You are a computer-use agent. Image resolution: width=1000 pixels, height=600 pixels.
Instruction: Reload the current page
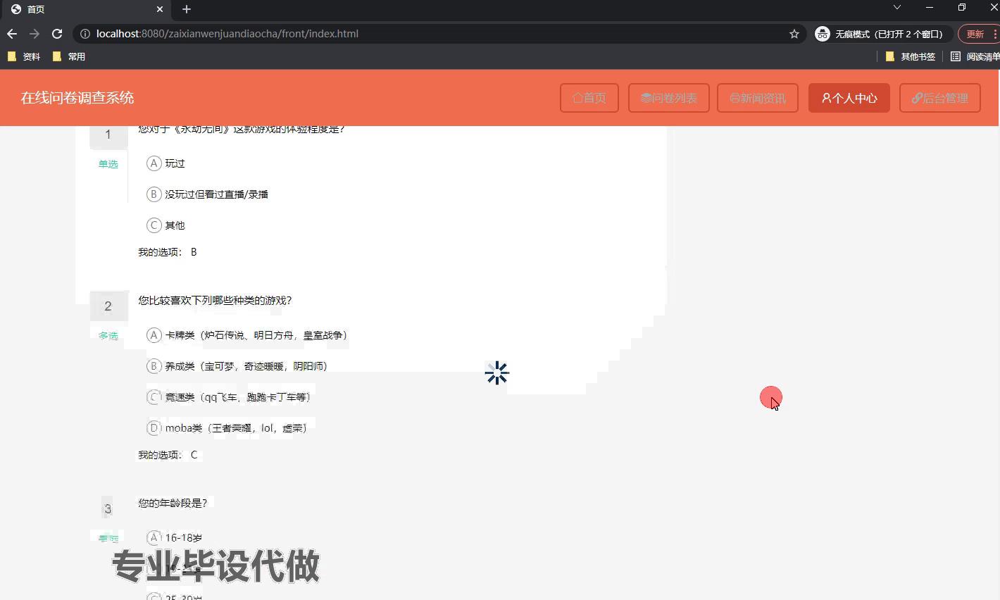57,34
